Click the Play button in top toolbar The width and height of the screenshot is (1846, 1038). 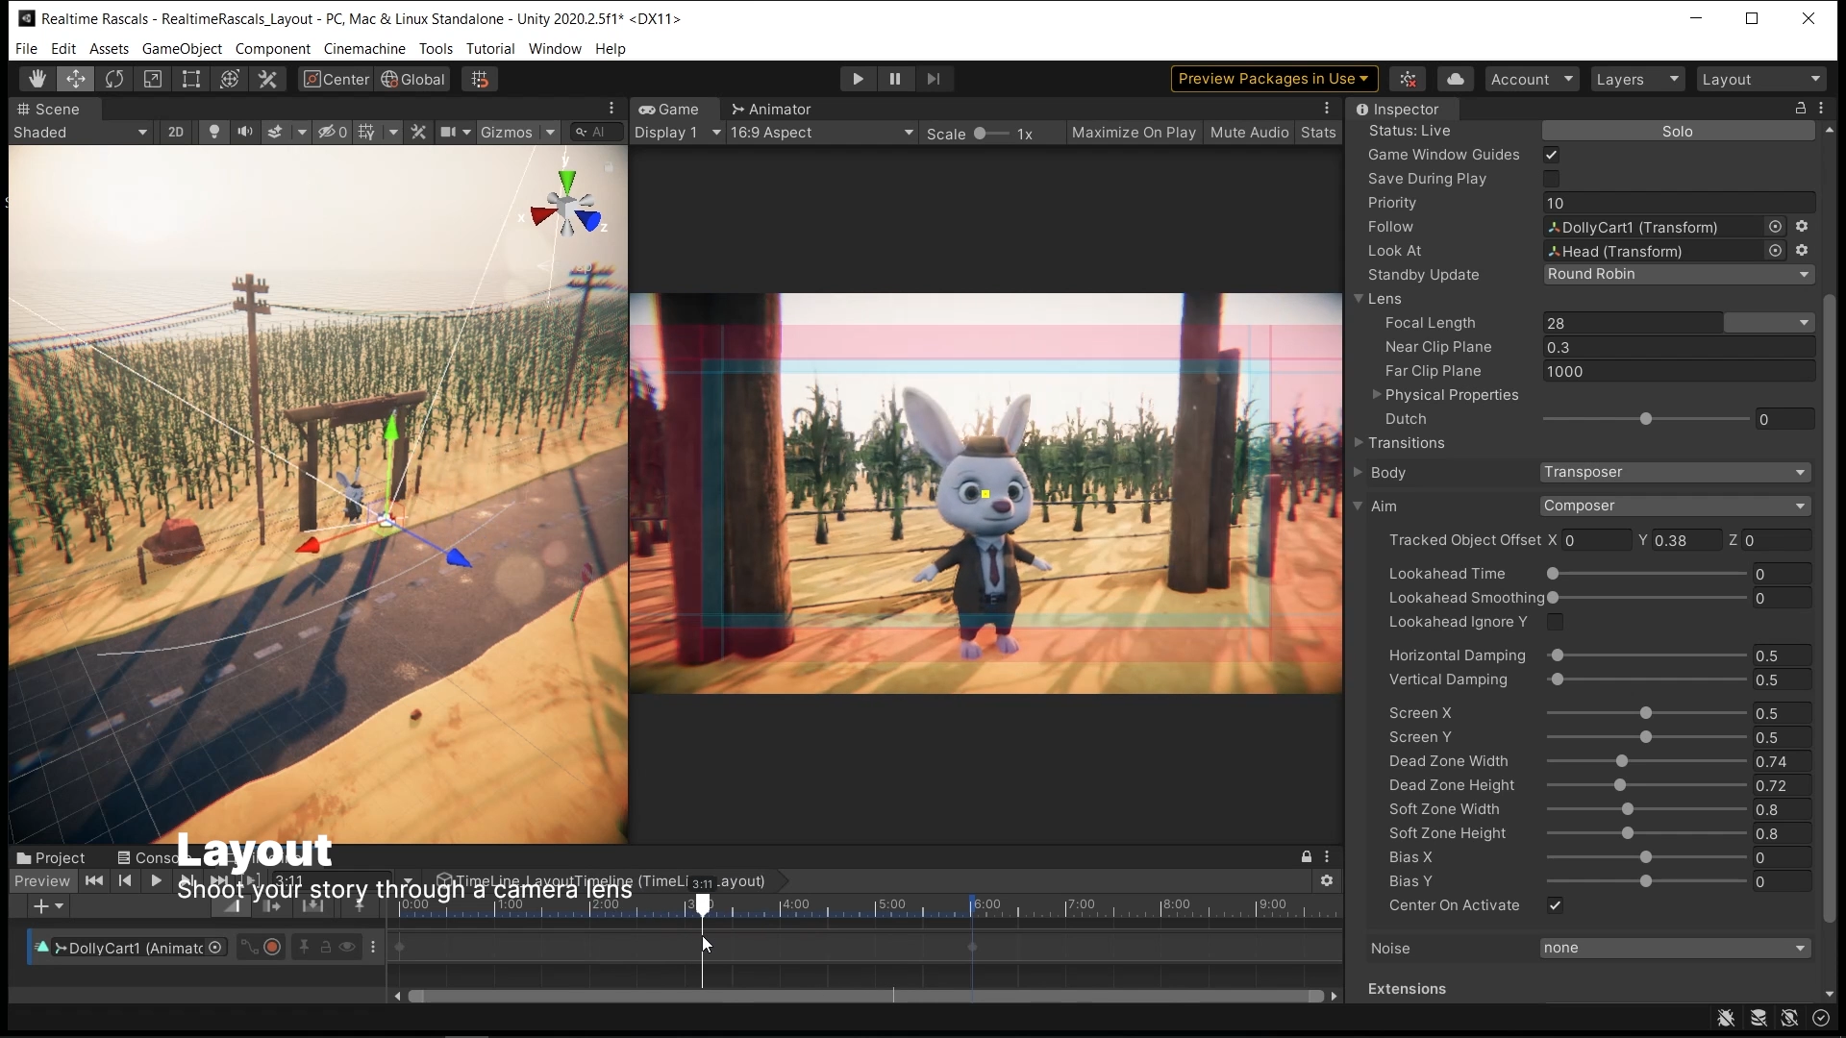858,79
